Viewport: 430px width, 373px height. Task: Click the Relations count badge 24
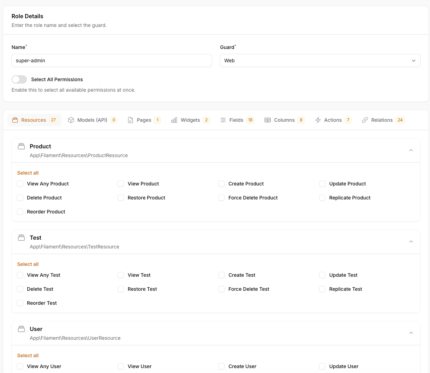tap(400, 120)
